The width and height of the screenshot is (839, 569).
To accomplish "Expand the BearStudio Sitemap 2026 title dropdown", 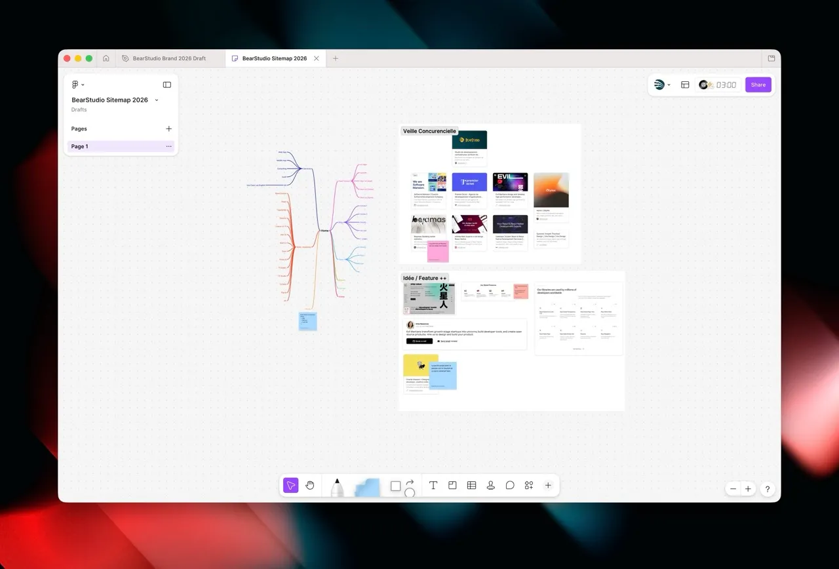I will [156, 100].
